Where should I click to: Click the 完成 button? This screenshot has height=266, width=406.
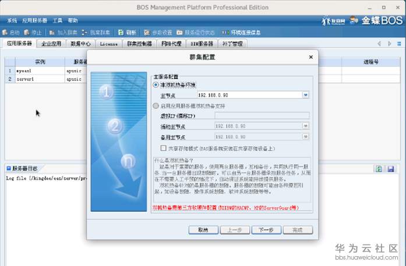(298, 230)
